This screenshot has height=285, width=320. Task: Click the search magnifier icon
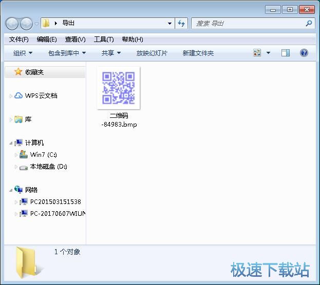point(309,23)
